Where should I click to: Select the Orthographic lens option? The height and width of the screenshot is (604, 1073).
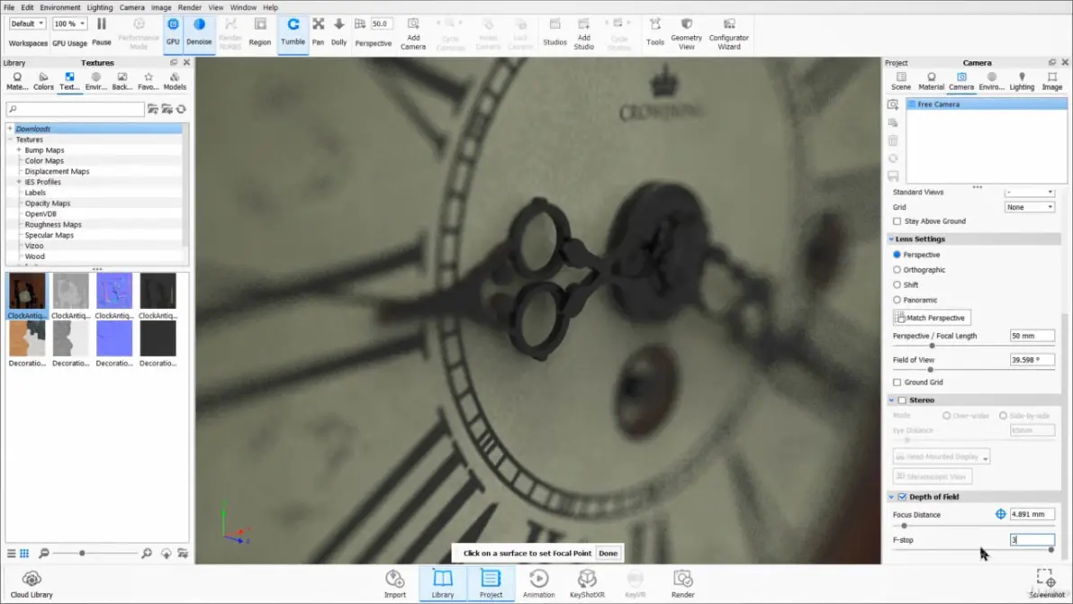[x=897, y=269]
